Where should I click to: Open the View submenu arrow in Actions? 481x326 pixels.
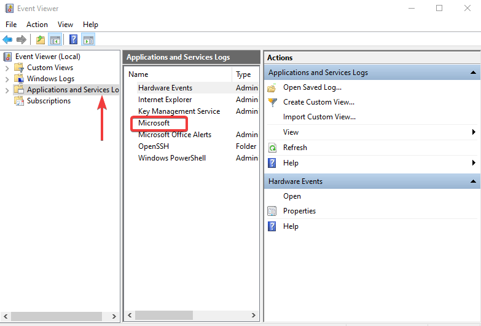tap(474, 132)
